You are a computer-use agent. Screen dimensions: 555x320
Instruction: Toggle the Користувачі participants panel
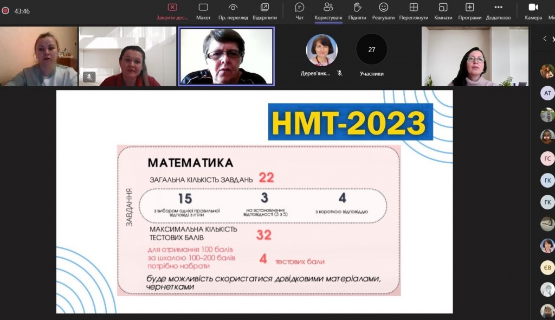pyautogui.click(x=328, y=12)
